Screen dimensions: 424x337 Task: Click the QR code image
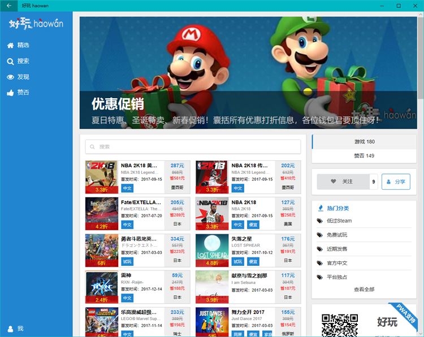click(x=340, y=325)
